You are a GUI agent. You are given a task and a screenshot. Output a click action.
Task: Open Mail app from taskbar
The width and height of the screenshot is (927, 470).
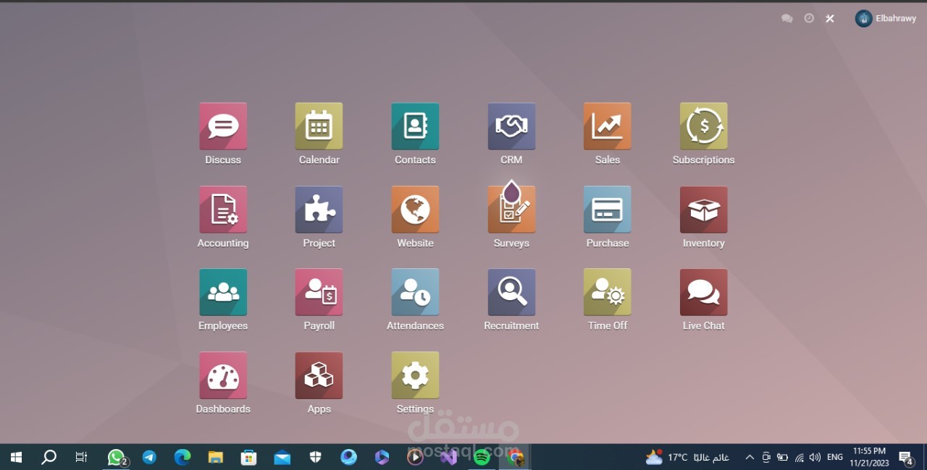282,457
